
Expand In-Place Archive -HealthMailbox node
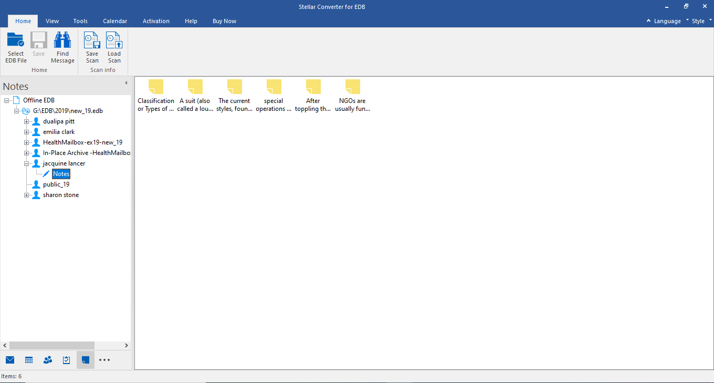pos(26,153)
